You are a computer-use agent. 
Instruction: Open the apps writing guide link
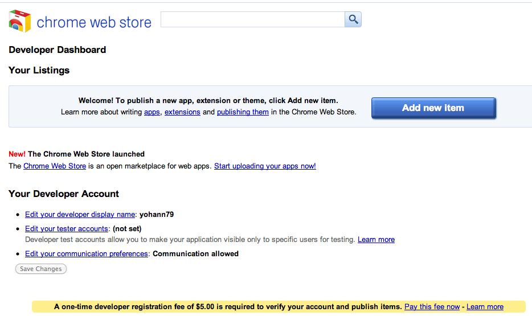click(x=152, y=112)
